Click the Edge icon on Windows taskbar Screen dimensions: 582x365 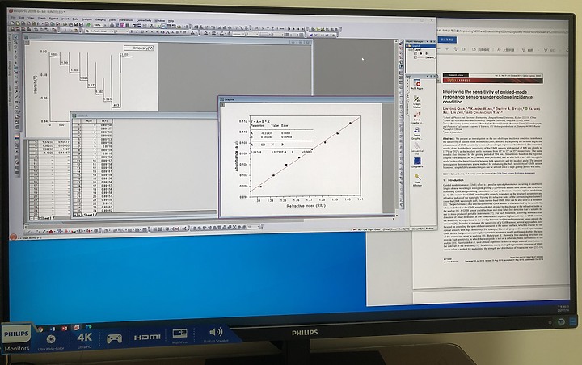(x=88, y=328)
